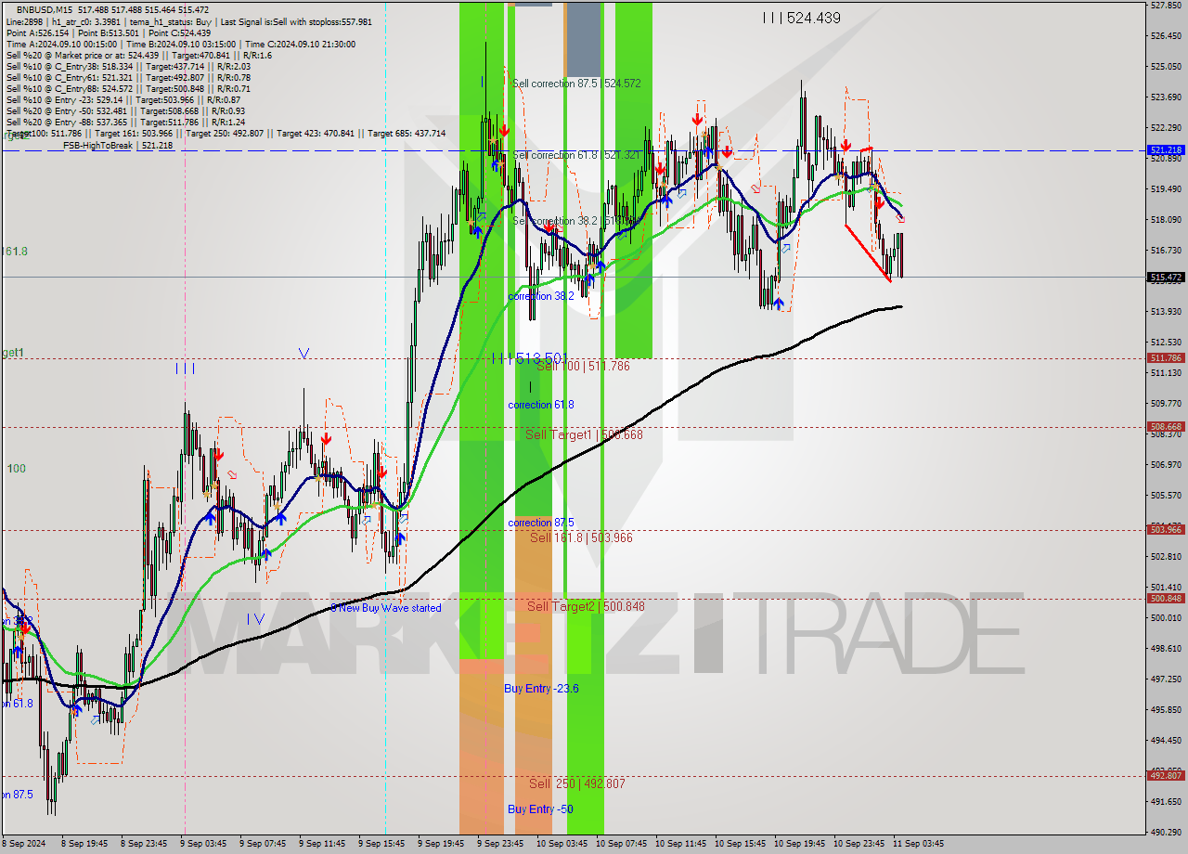Select the '10 Sep 07:45' time axis label
This screenshot has height=854, width=1188.
tap(621, 844)
